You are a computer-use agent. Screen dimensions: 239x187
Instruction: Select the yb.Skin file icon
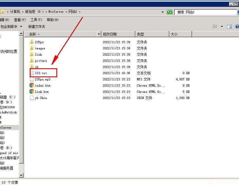(x=32, y=98)
